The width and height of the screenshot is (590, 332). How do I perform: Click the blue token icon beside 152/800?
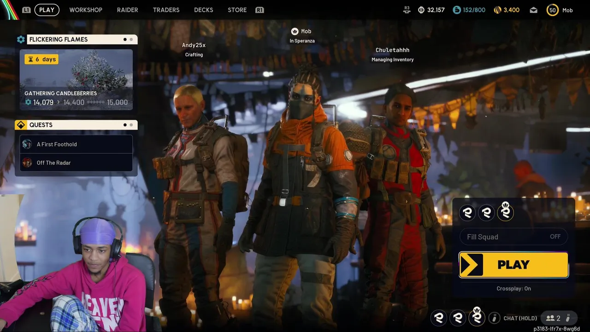(457, 10)
